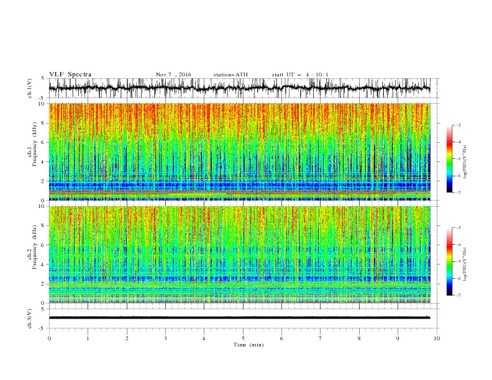Select the "Nov.7 , 2016" date label

point(173,75)
